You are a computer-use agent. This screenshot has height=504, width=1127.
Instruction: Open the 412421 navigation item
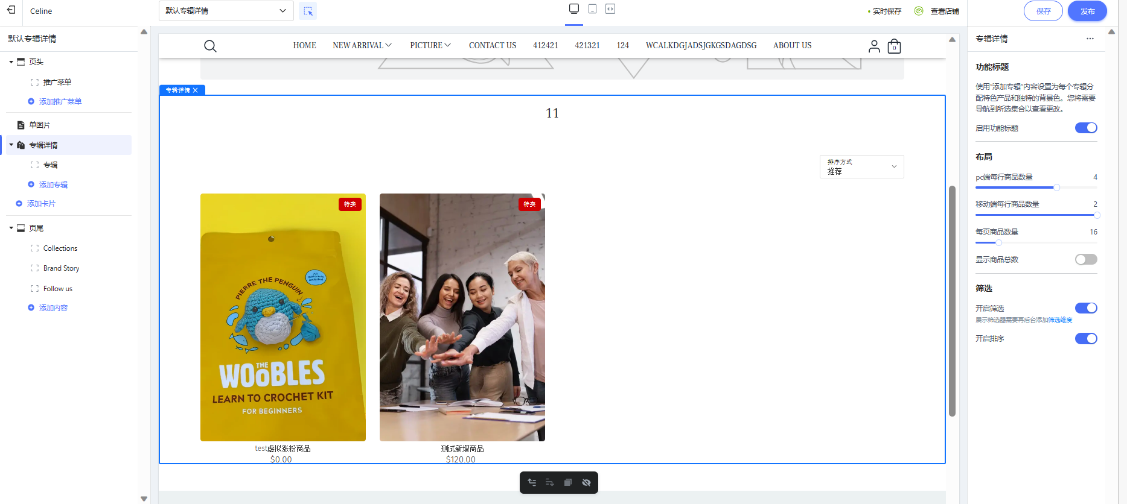click(x=546, y=45)
